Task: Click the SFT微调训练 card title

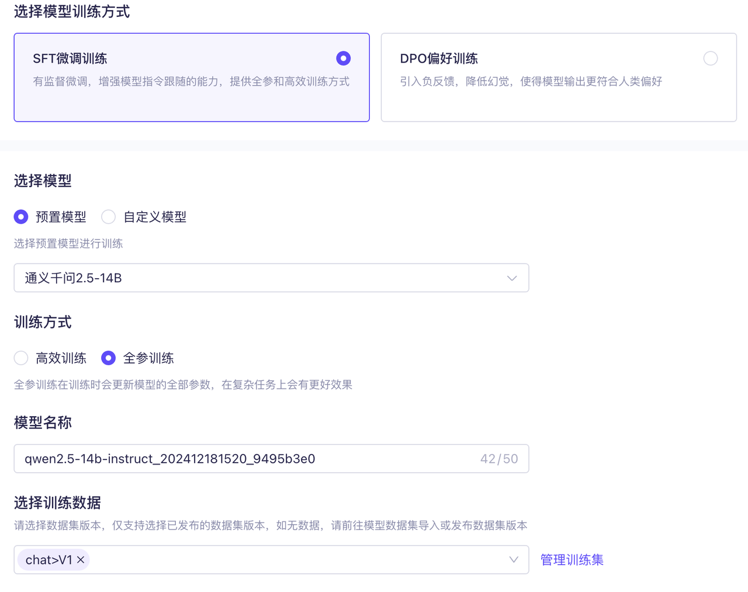Action: tap(70, 58)
